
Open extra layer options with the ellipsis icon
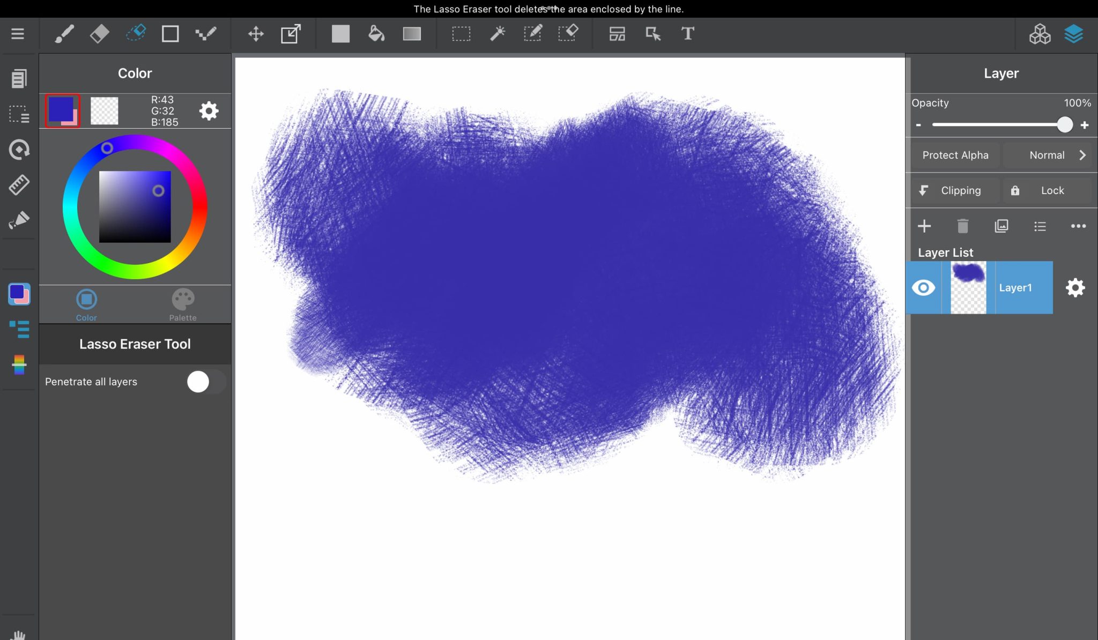(x=1078, y=226)
